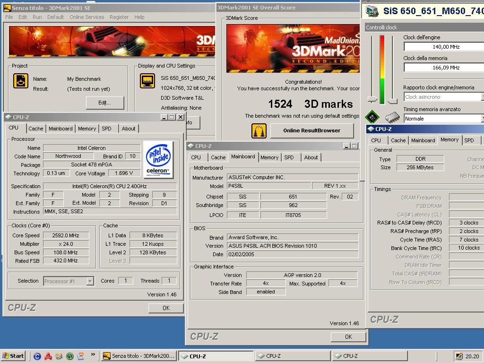Click OK in the Processor CPU-Z window

(166, 308)
